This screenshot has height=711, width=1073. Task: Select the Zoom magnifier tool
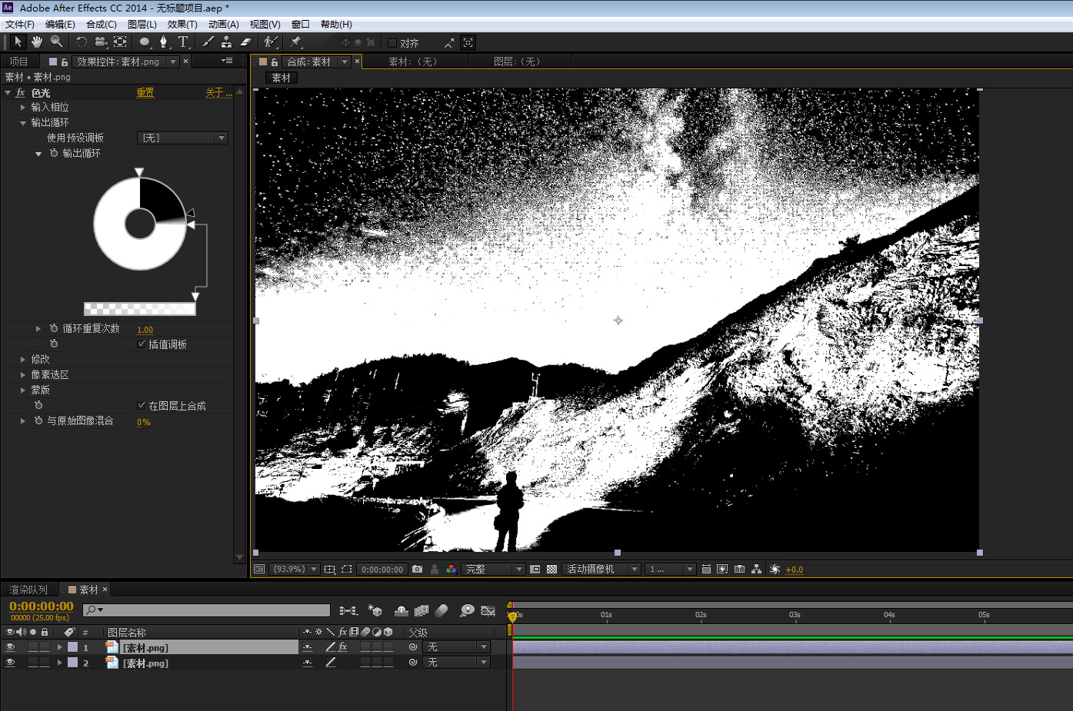[x=56, y=42]
